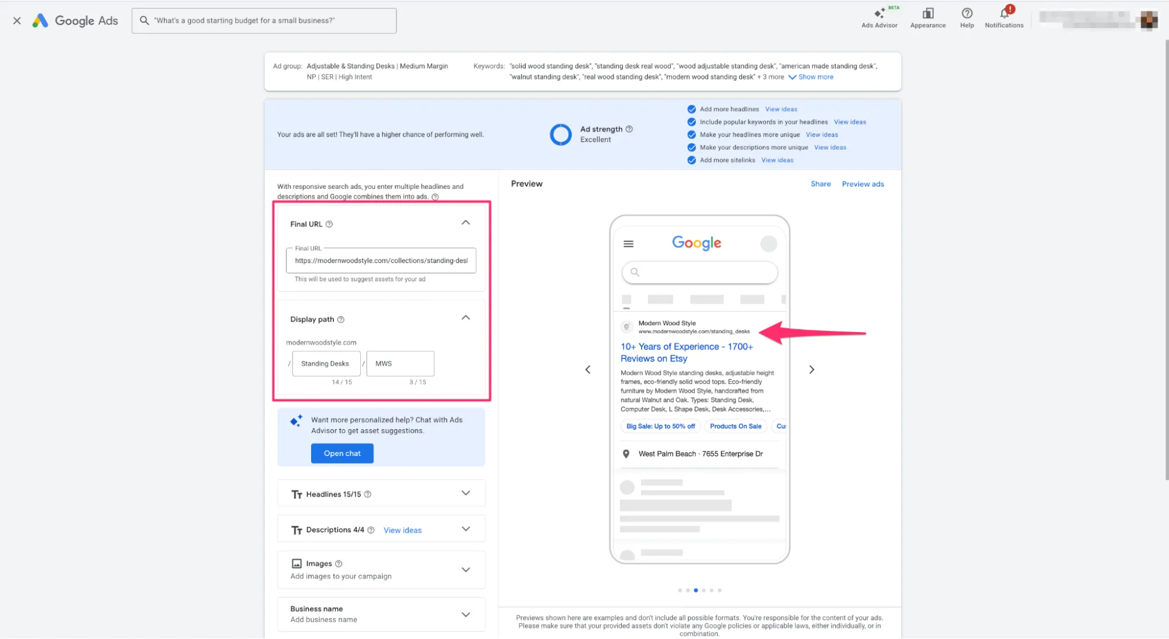This screenshot has height=639, width=1169.
Task: Expand the Images section
Action: [x=465, y=569]
